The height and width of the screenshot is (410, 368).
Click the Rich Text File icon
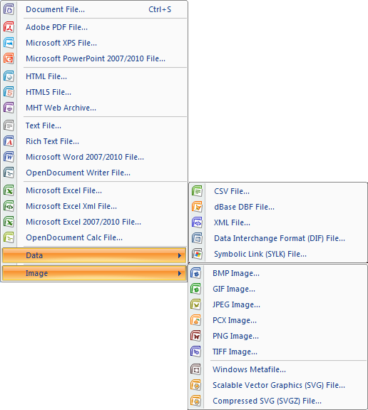[x=9, y=141]
